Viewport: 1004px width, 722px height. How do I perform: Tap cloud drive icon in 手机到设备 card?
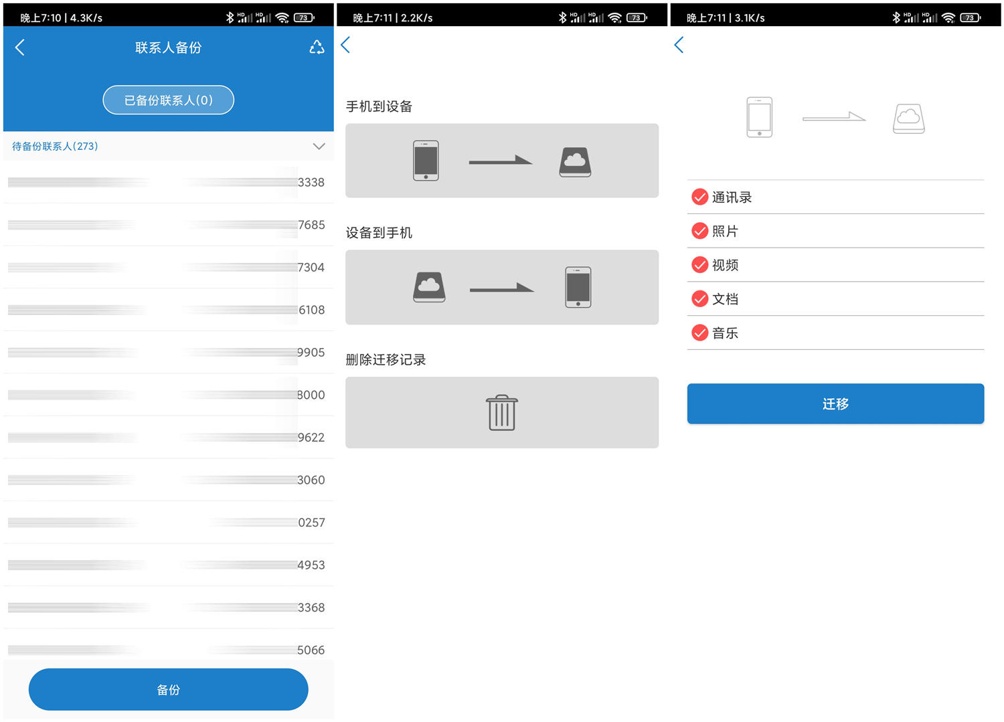(x=575, y=161)
